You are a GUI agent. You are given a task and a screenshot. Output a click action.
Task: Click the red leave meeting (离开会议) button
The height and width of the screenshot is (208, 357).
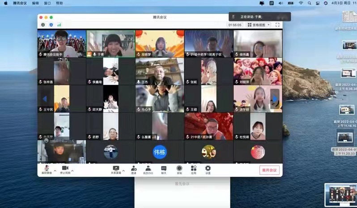[x=269, y=170]
